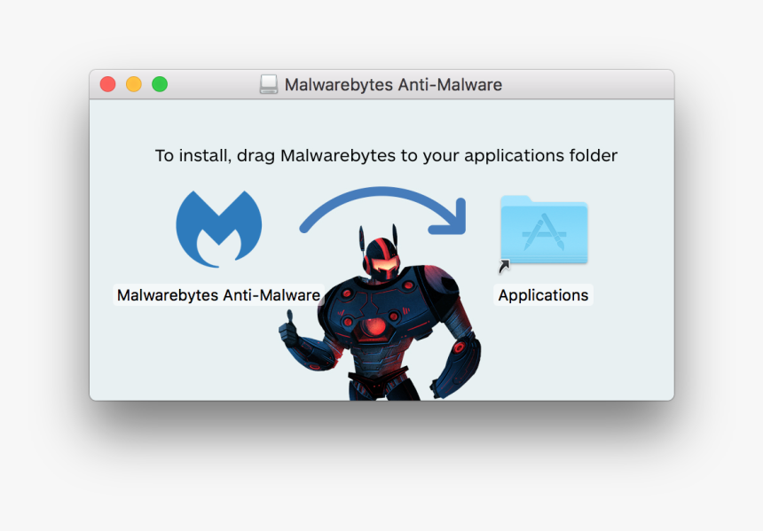Click the "Applications" folder label
This screenshot has width=763, height=531.
coord(543,295)
